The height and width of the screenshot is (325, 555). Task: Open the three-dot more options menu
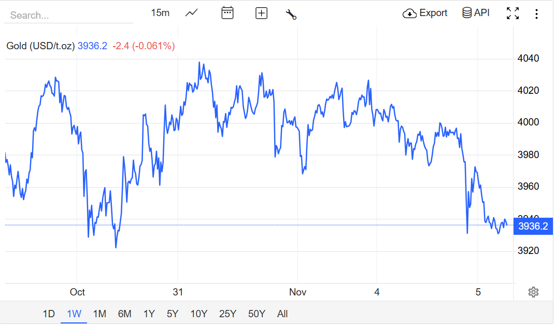coord(536,14)
